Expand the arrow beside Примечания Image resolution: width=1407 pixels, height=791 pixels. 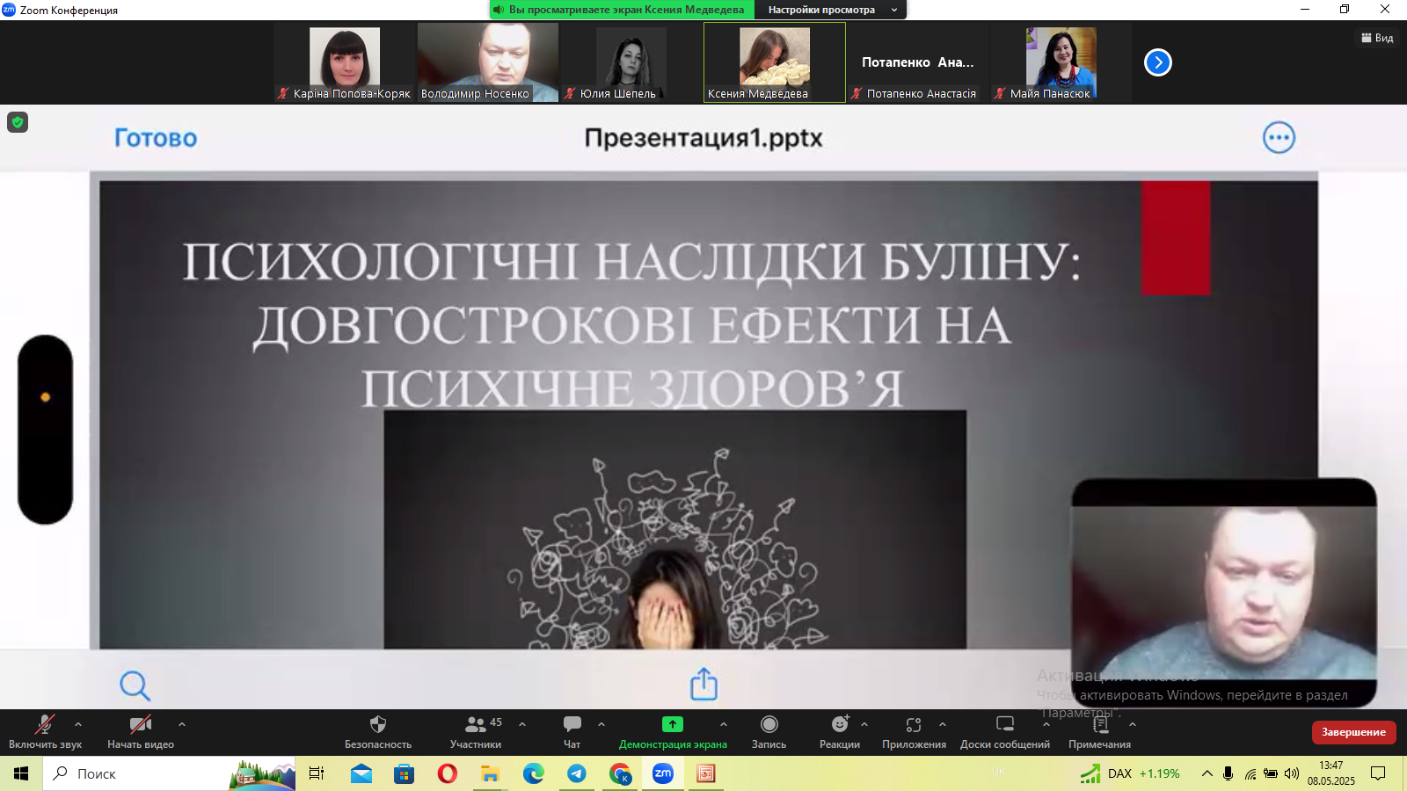pyautogui.click(x=1133, y=724)
